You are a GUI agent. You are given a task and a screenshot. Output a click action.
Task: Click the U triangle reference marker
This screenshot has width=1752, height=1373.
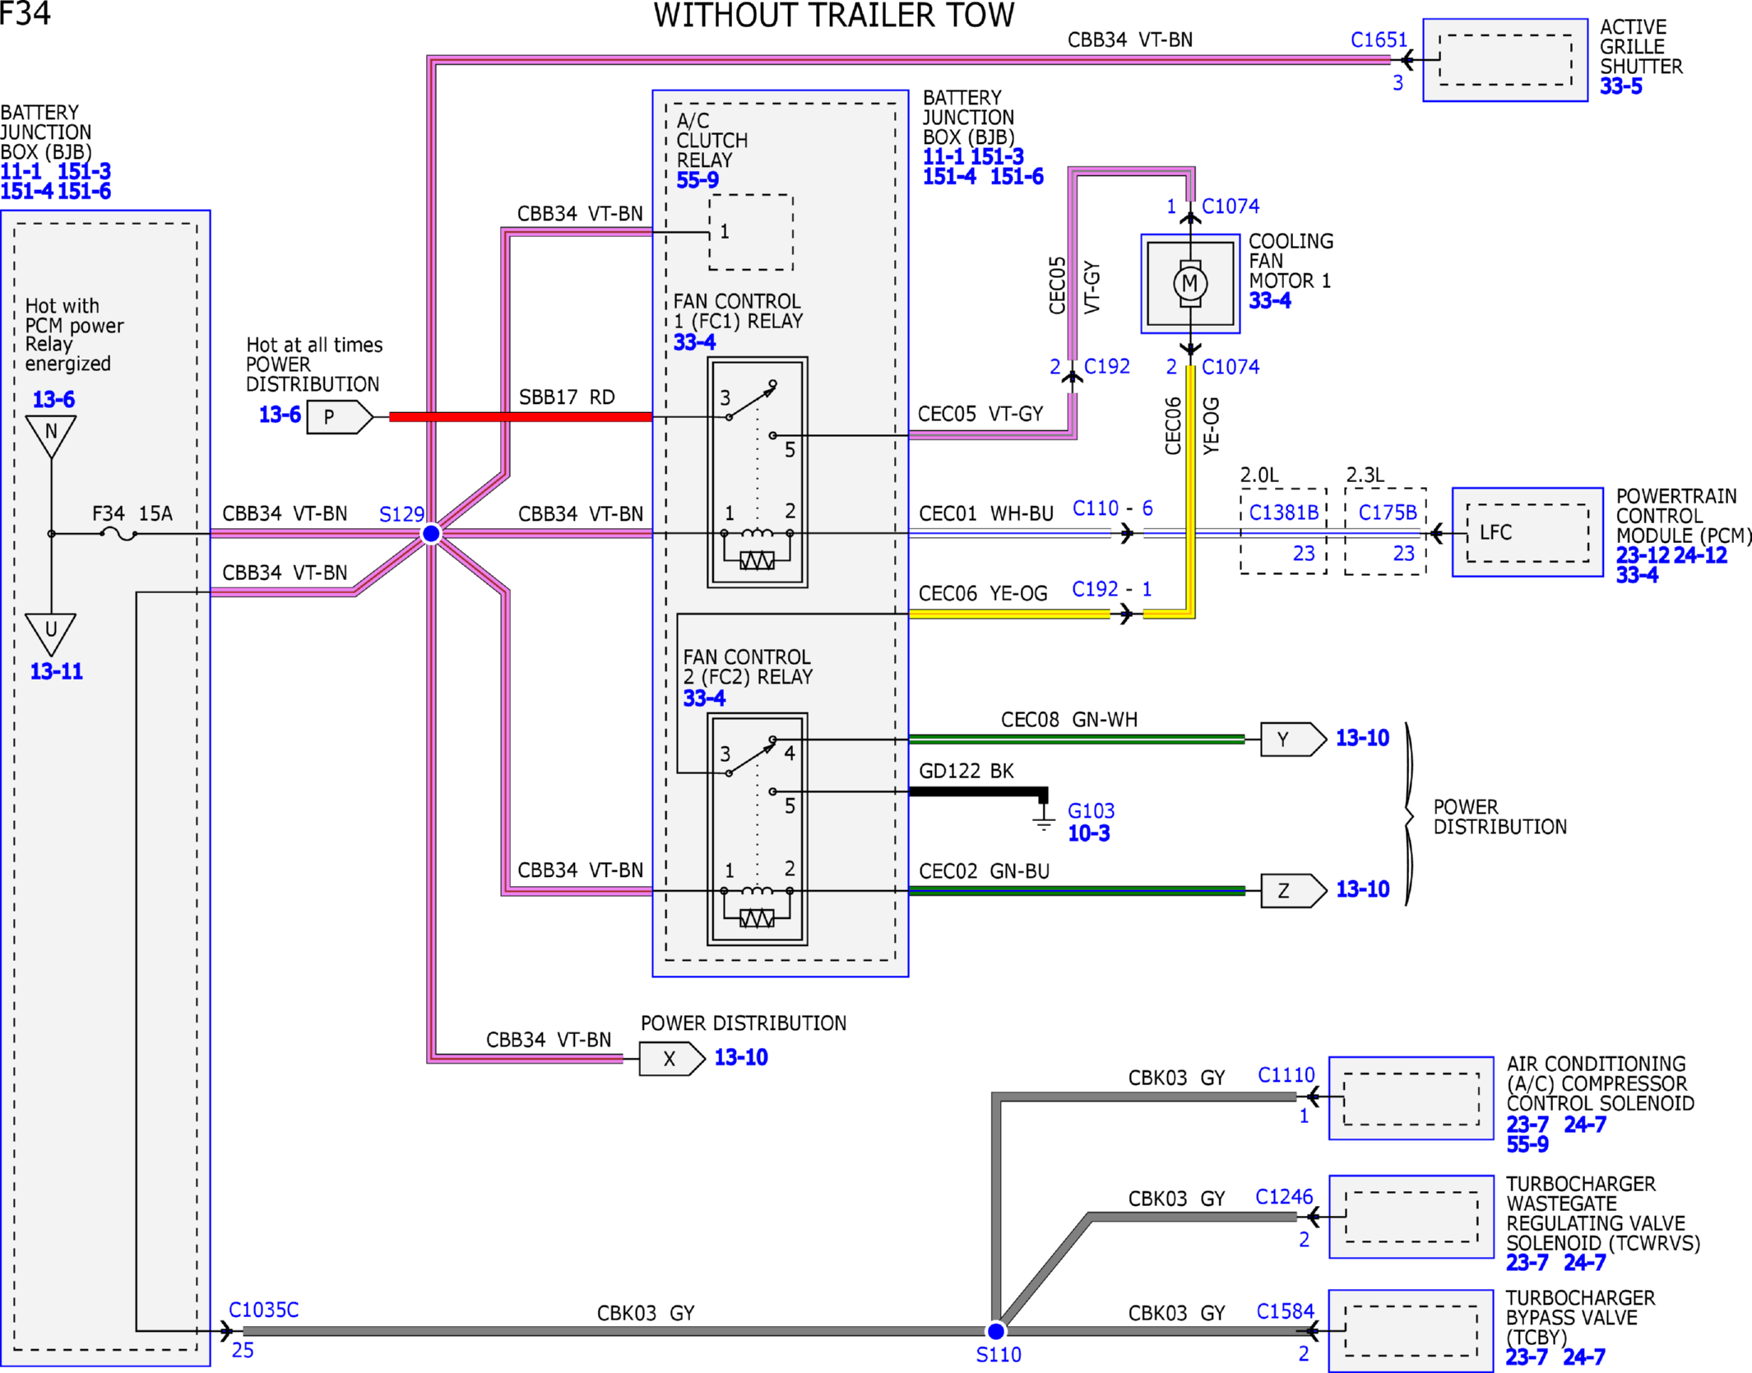(51, 633)
